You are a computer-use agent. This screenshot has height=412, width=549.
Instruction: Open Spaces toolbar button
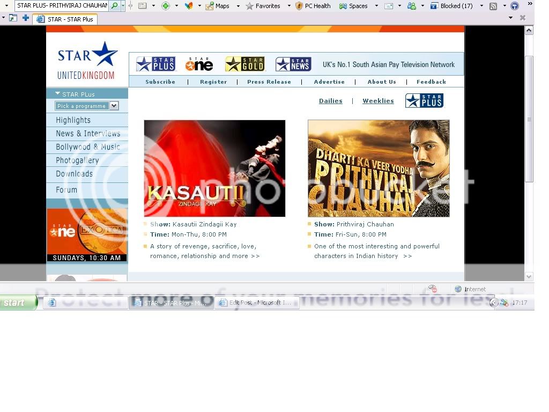[x=353, y=6]
